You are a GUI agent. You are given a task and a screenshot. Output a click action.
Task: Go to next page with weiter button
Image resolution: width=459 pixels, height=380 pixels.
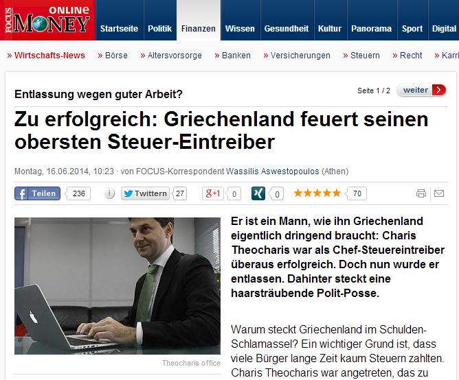click(x=421, y=90)
